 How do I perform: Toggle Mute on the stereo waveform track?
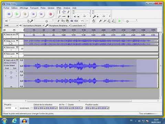[7, 68]
